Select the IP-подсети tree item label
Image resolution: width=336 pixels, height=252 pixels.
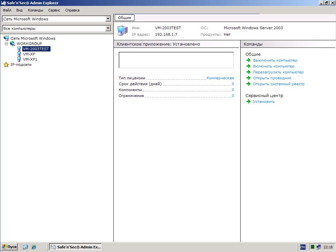(21, 65)
